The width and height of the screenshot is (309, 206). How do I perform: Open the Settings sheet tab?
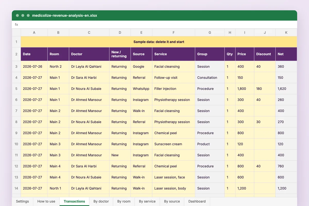tap(22, 201)
